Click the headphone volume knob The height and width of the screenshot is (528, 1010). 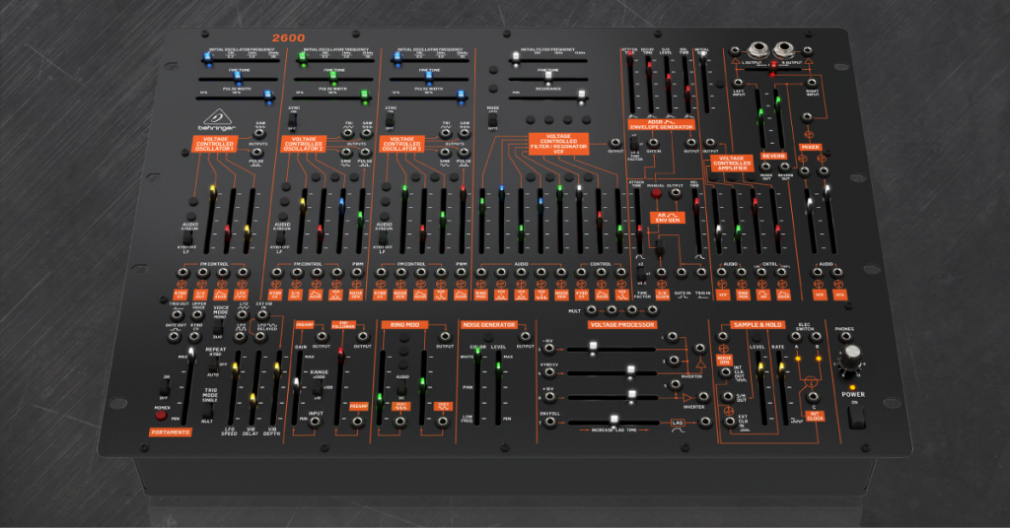pyautogui.click(x=852, y=353)
